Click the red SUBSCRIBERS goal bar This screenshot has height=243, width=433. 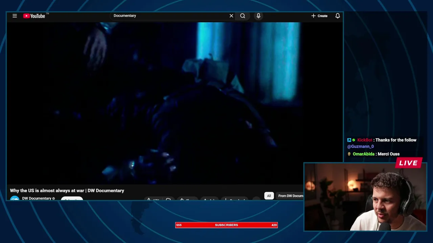pyautogui.click(x=226, y=225)
